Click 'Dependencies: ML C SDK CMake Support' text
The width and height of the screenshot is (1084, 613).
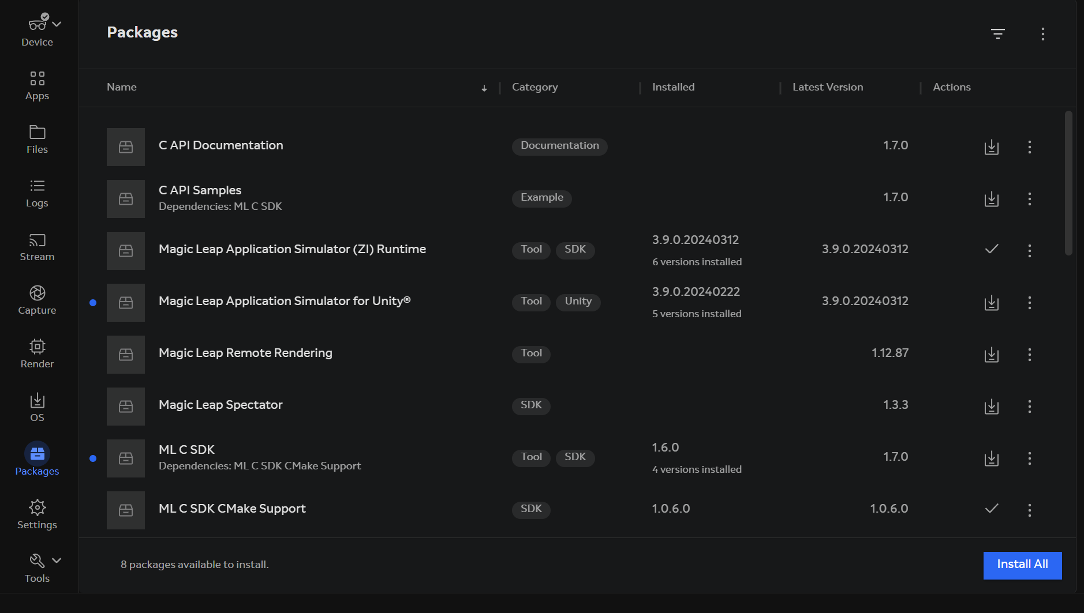click(260, 466)
